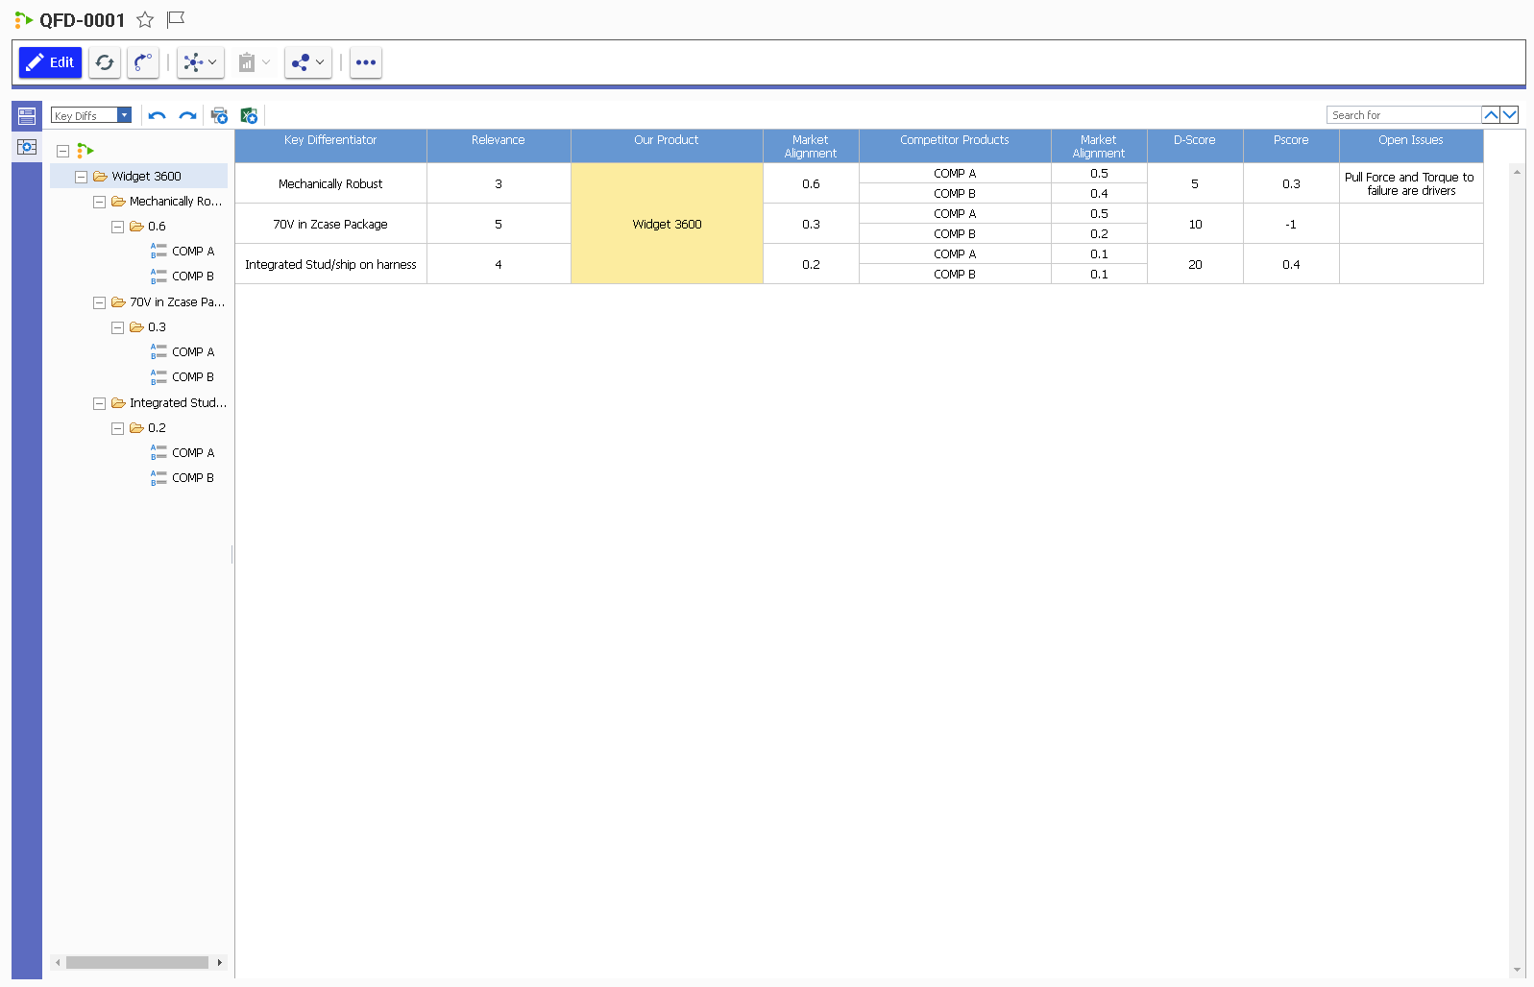Click the D-Score value 20
1534x987 pixels.
point(1195,264)
